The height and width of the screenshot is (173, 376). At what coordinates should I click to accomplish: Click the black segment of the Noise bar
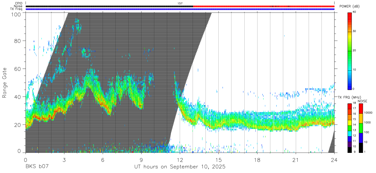(x=109, y=6)
